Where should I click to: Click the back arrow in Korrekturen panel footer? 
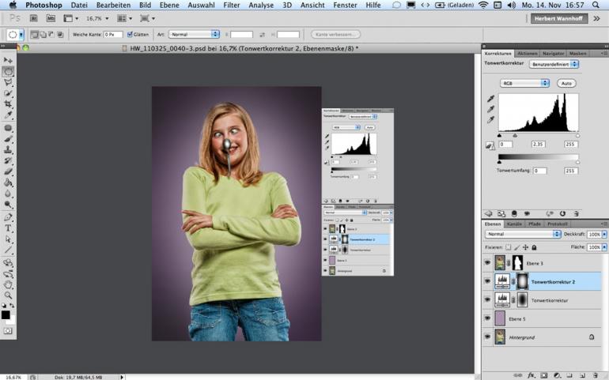click(x=489, y=213)
